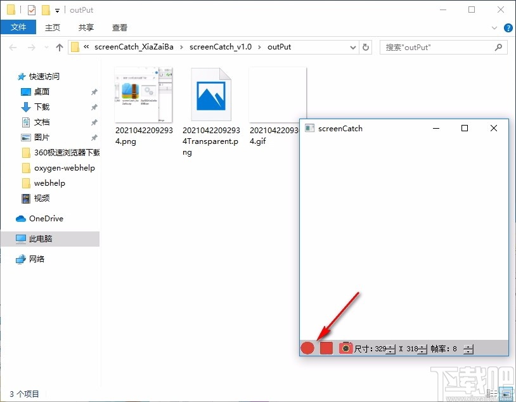516x402 pixels.
Task: Open the address bar history dropdown
Action: 353,47
